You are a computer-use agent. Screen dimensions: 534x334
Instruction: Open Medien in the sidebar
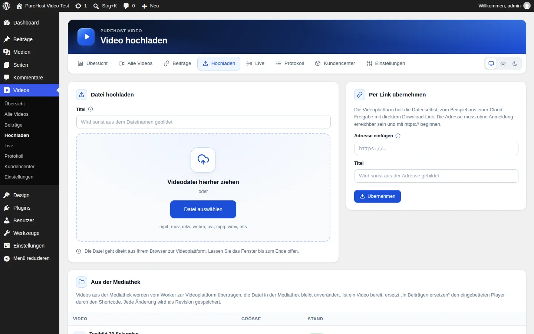30,52
